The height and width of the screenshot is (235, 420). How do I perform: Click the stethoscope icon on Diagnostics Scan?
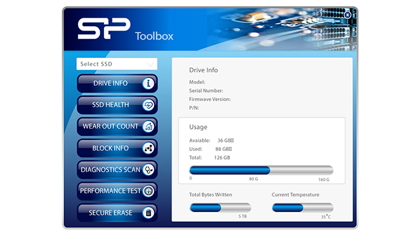point(148,170)
